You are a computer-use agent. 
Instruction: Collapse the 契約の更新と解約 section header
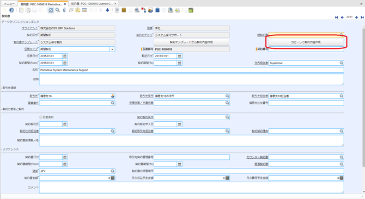click(x=13, y=109)
